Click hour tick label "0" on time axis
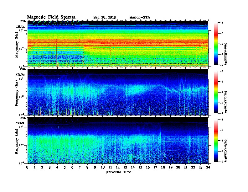 [x=27, y=167]
